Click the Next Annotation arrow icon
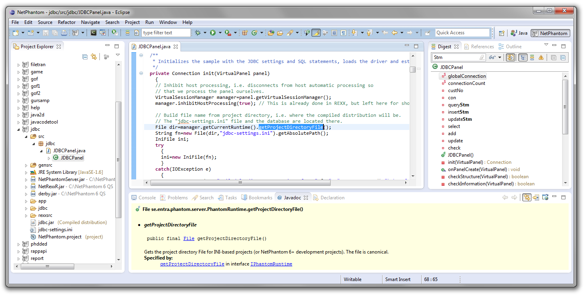The height and width of the screenshot is (295, 585). [354, 33]
